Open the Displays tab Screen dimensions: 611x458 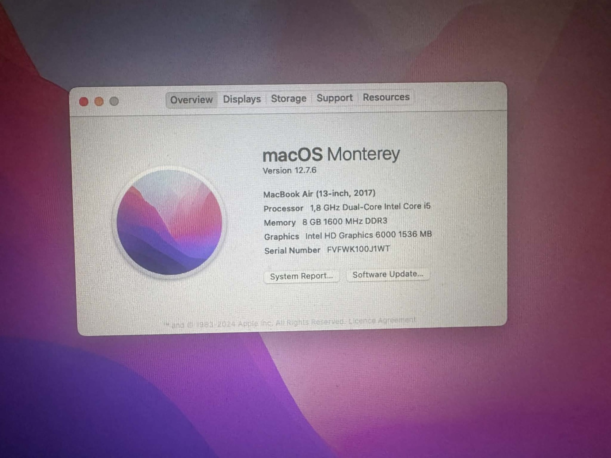tap(242, 99)
